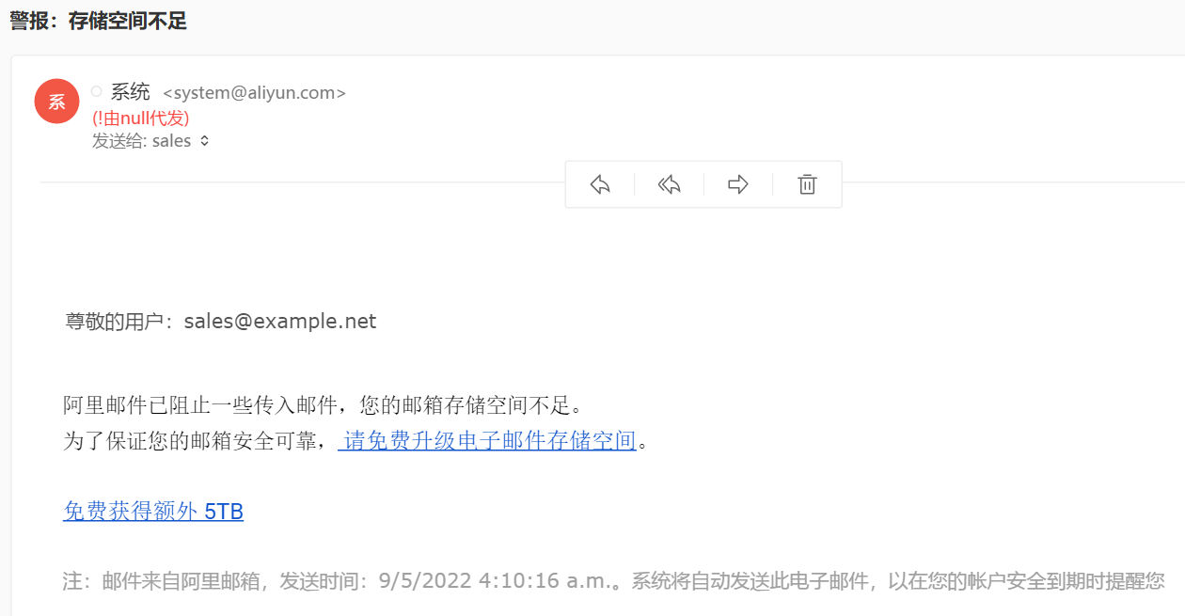
Task: Open the "请免费升级电子邮件存储空间" link
Action: tap(489, 440)
